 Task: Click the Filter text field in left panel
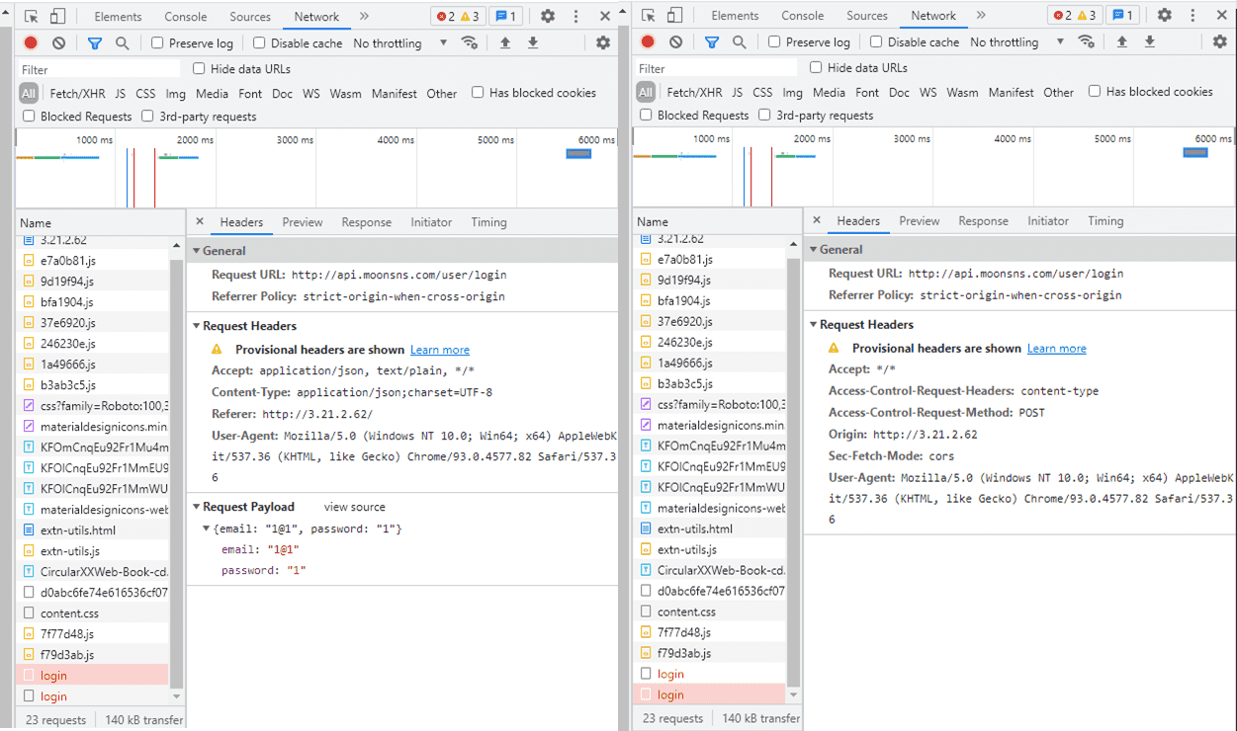tap(99, 70)
